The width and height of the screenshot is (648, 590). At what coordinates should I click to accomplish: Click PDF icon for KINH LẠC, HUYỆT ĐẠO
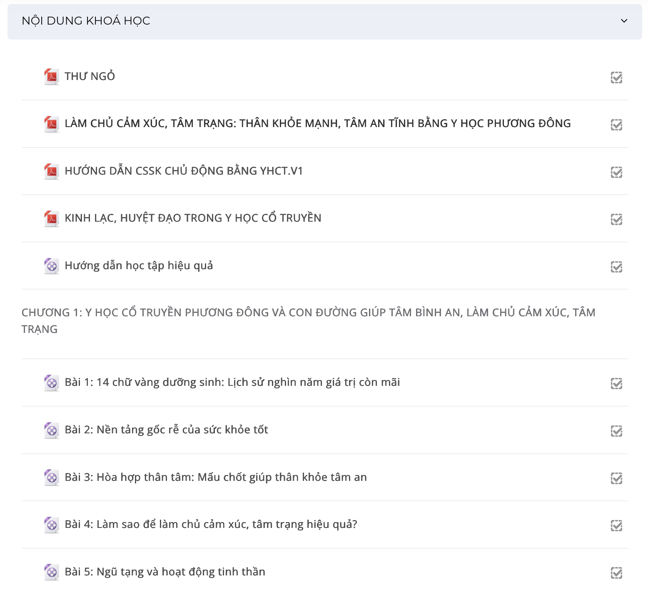(52, 218)
